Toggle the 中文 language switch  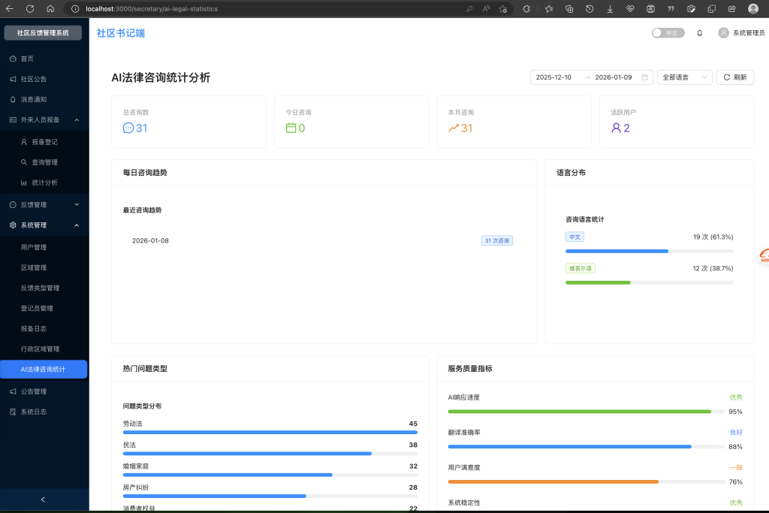(668, 33)
